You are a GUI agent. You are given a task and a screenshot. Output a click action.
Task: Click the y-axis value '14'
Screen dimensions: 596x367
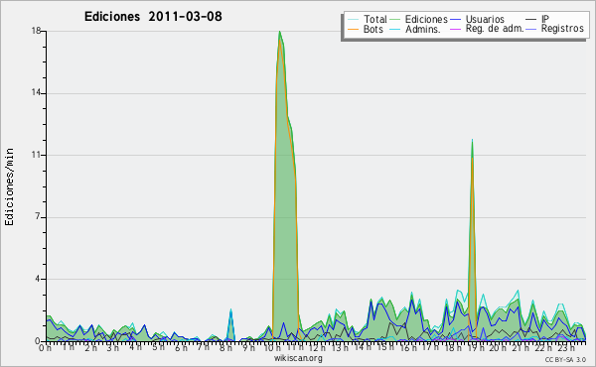(36, 93)
